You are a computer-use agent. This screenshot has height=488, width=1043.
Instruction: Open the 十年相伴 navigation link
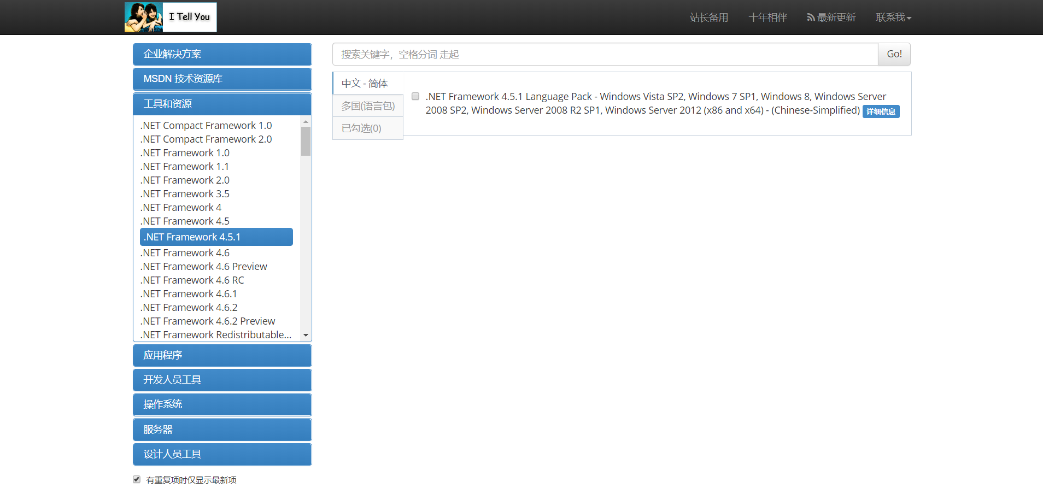pyautogui.click(x=767, y=17)
